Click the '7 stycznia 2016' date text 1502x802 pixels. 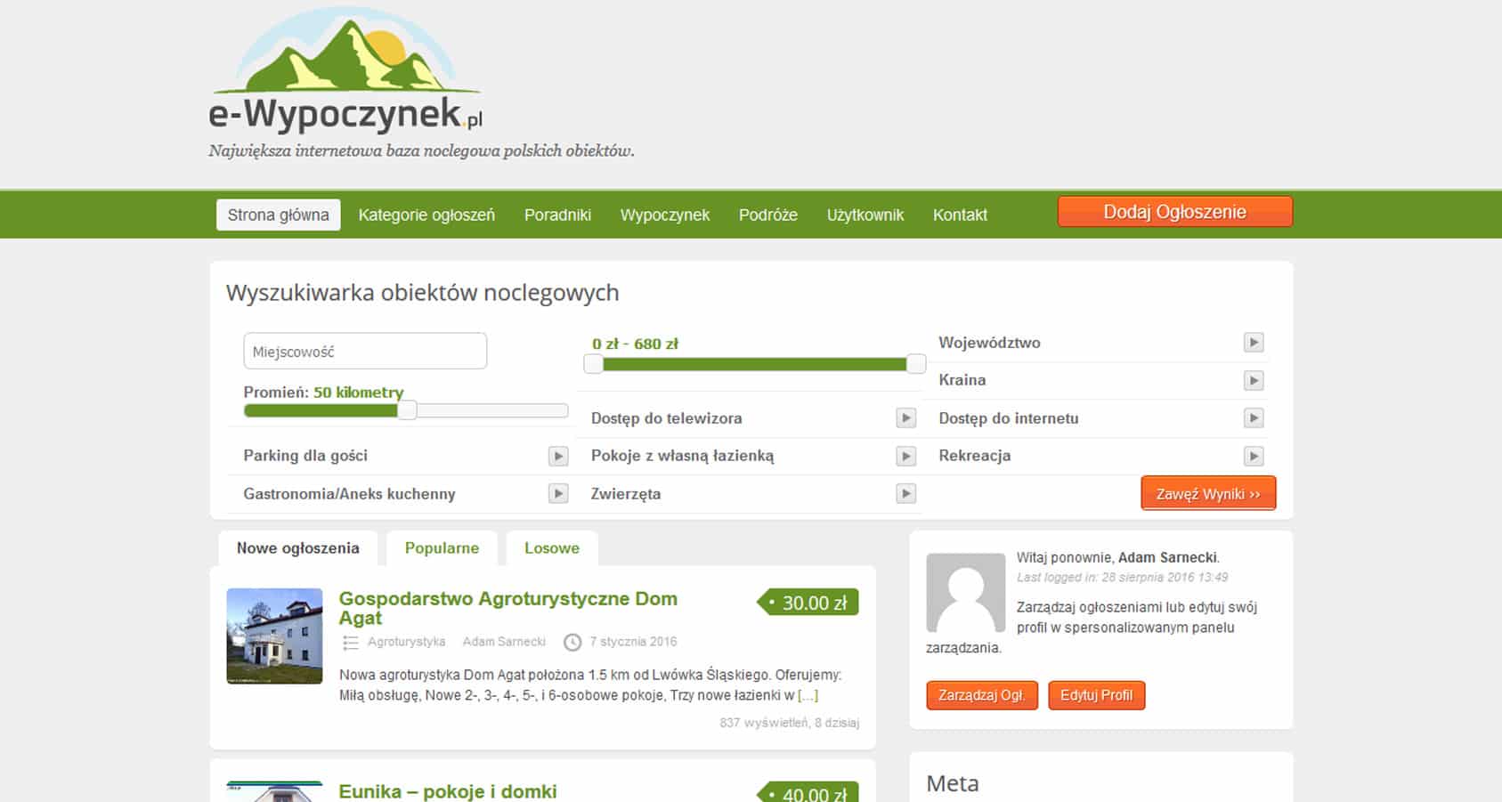pos(633,642)
